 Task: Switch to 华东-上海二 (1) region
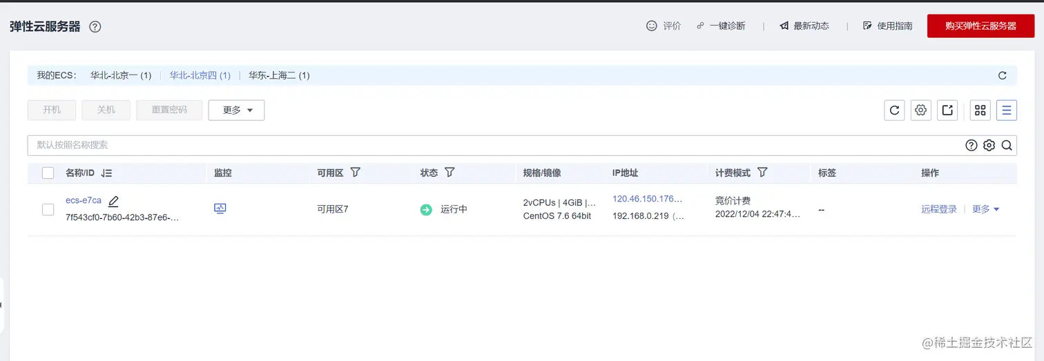coord(279,75)
